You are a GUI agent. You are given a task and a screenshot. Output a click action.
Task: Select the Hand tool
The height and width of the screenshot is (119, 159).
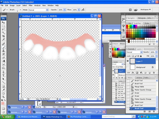[3, 93]
